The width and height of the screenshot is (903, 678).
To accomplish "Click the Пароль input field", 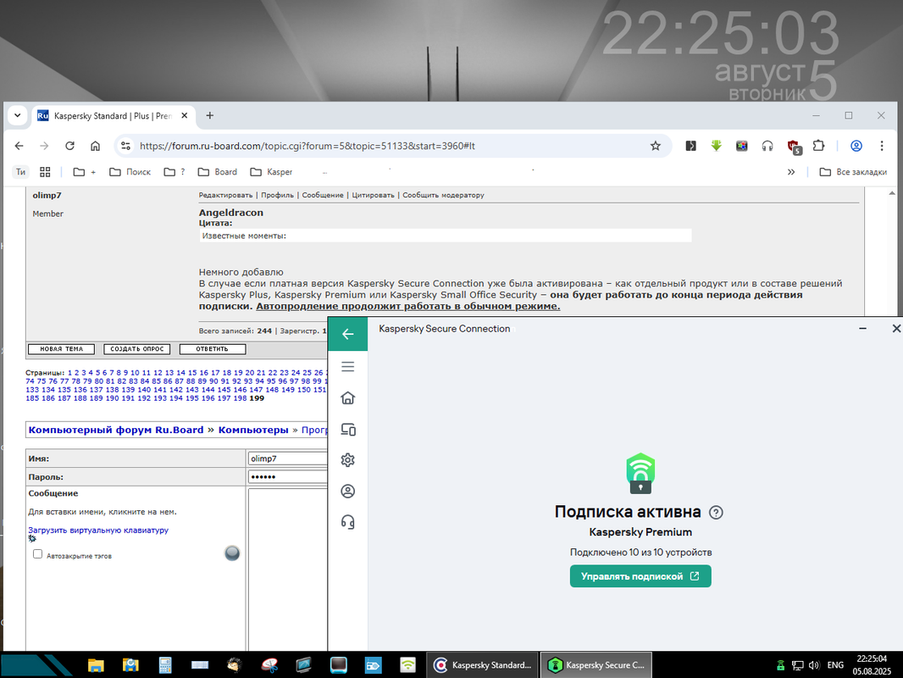I will [288, 477].
